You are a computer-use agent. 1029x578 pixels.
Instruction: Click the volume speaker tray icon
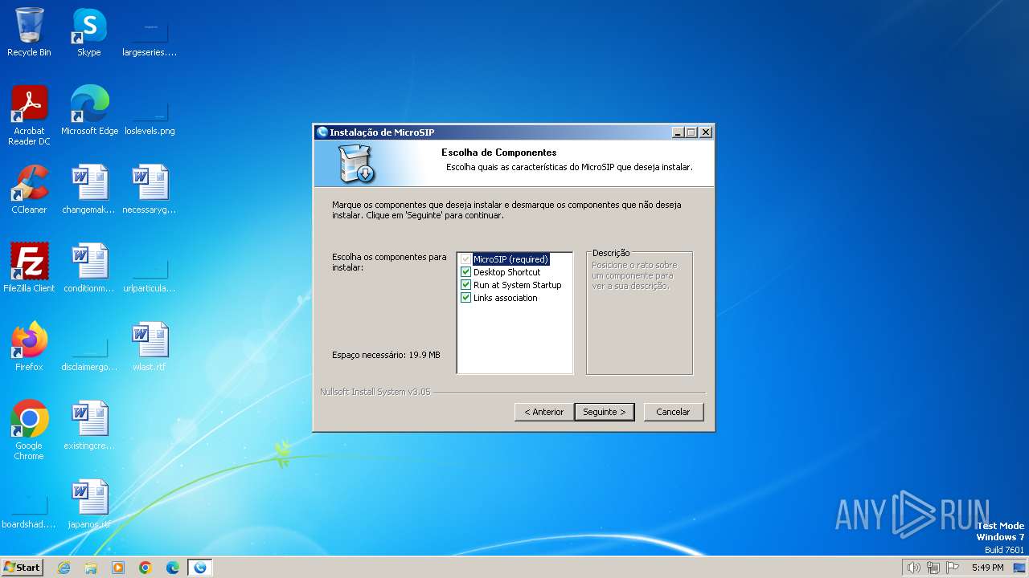pyautogui.click(x=913, y=568)
